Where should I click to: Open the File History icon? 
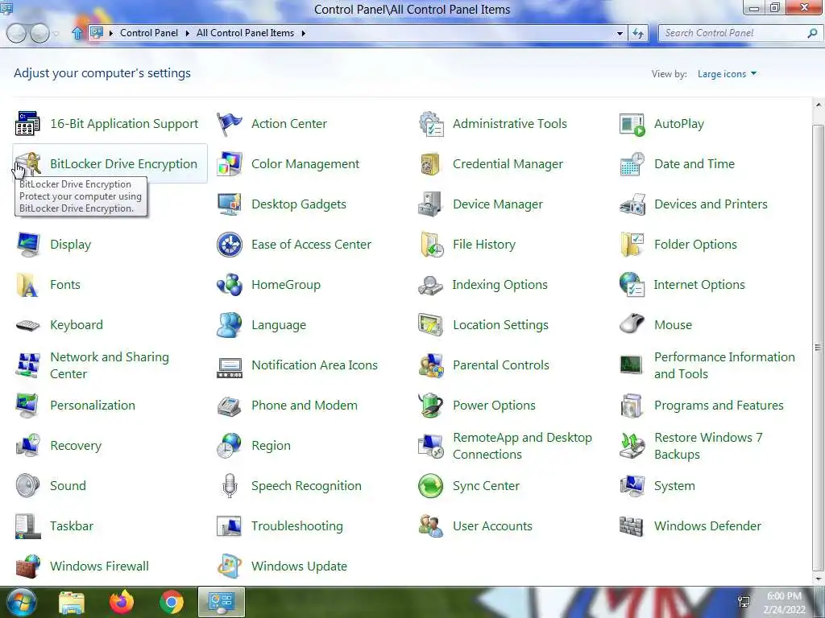(431, 245)
